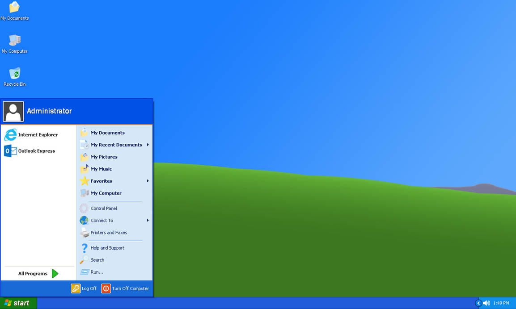Image resolution: width=516 pixels, height=309 pixels.
Task: Show hidden tray icons with the arrow
Action: pos(479,303)
